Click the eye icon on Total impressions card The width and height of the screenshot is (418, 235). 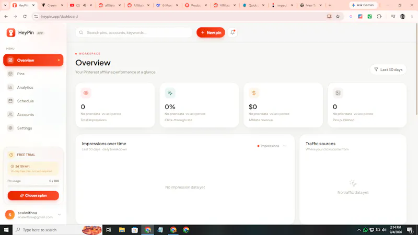[86, 93]
